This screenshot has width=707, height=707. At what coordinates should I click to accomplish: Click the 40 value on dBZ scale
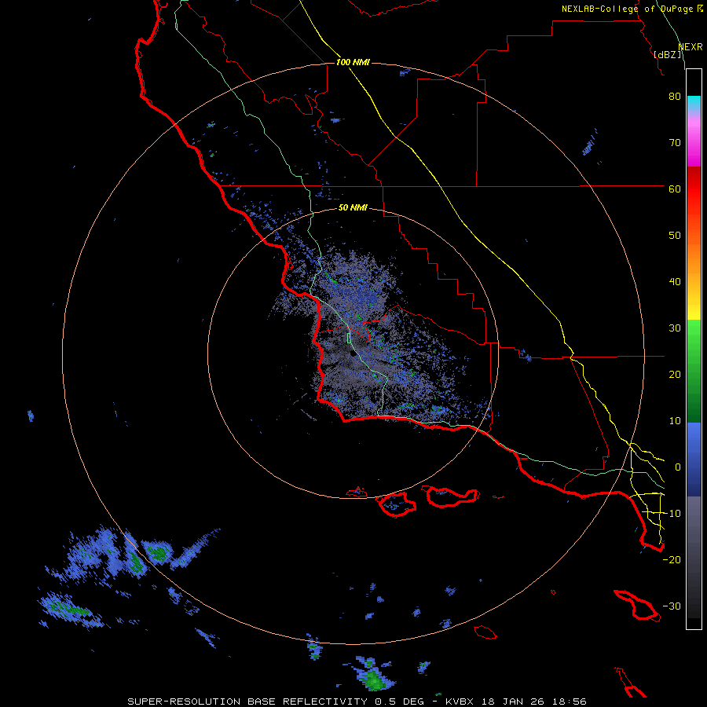(x=675, y=282)
